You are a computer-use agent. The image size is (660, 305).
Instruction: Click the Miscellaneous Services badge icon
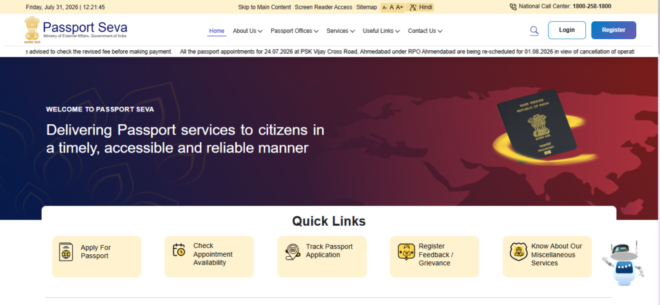click(x=518, y=251)
